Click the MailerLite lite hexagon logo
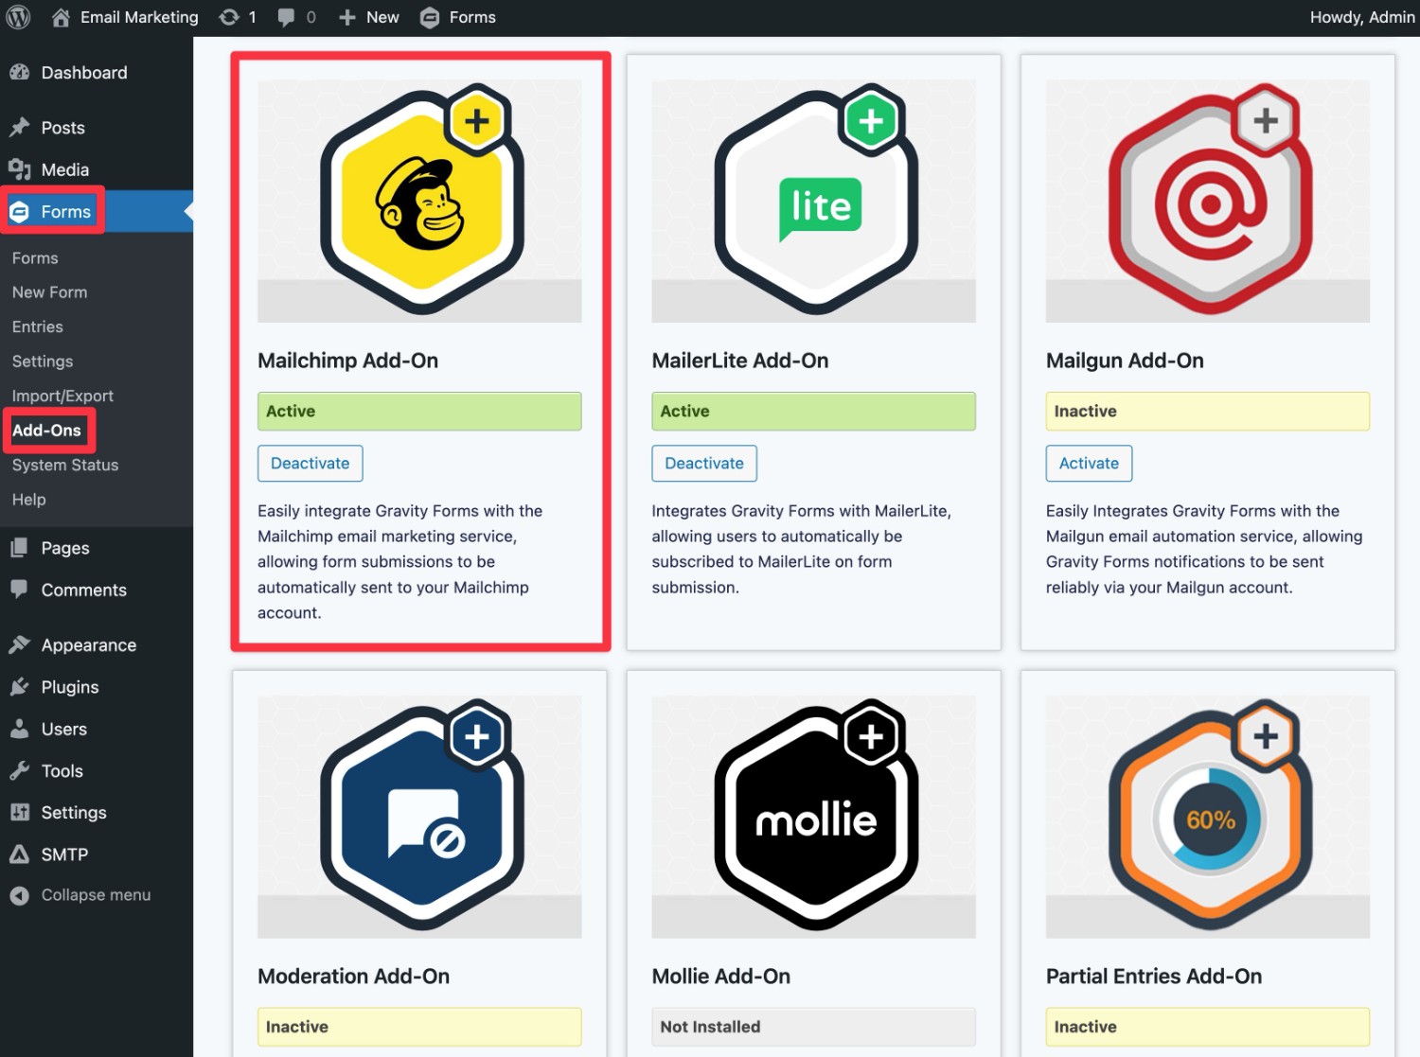1420x1057 pixels. coord(816,202)
